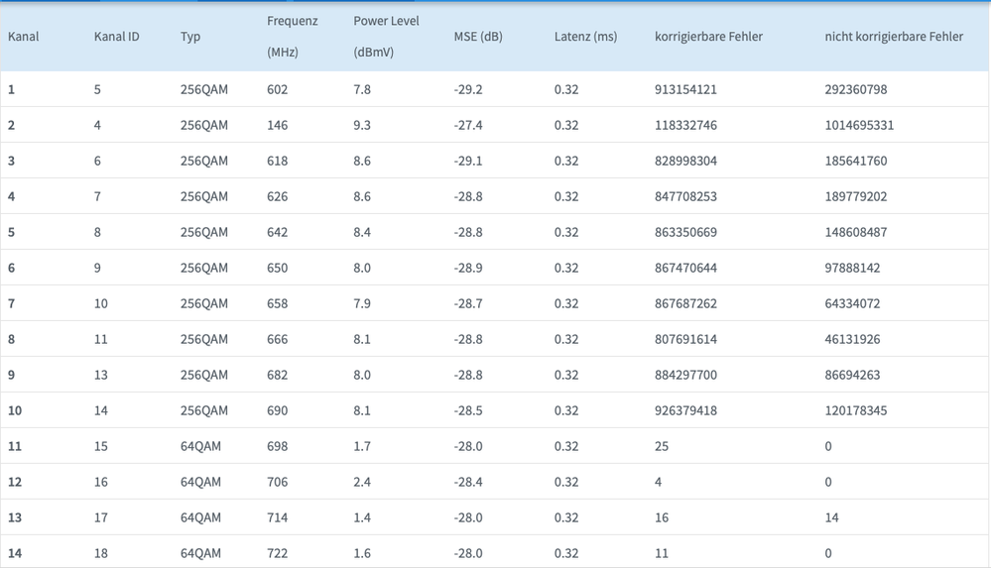Click the Frequenz (MHz) column header
The image size is (991, 568).
(292, 37)
